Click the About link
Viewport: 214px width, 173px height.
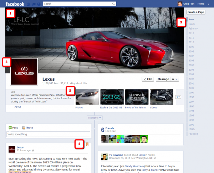click(x=18, y=107)
